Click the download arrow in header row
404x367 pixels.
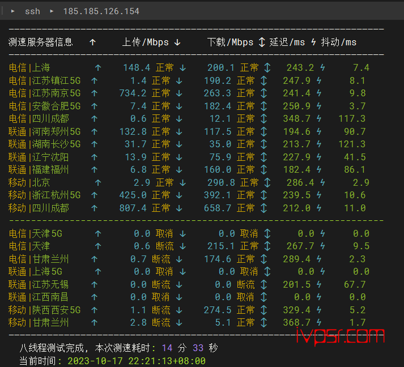pyautogui.click(x=177, y=42)
